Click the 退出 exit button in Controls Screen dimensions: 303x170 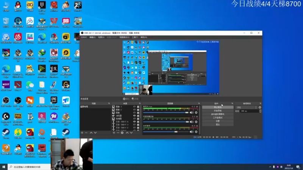coord(218,125)
